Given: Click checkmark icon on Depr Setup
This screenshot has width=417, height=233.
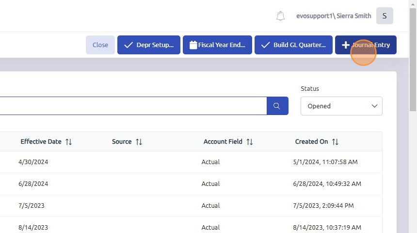Looking at the screenshot, I should click(128, 45).
